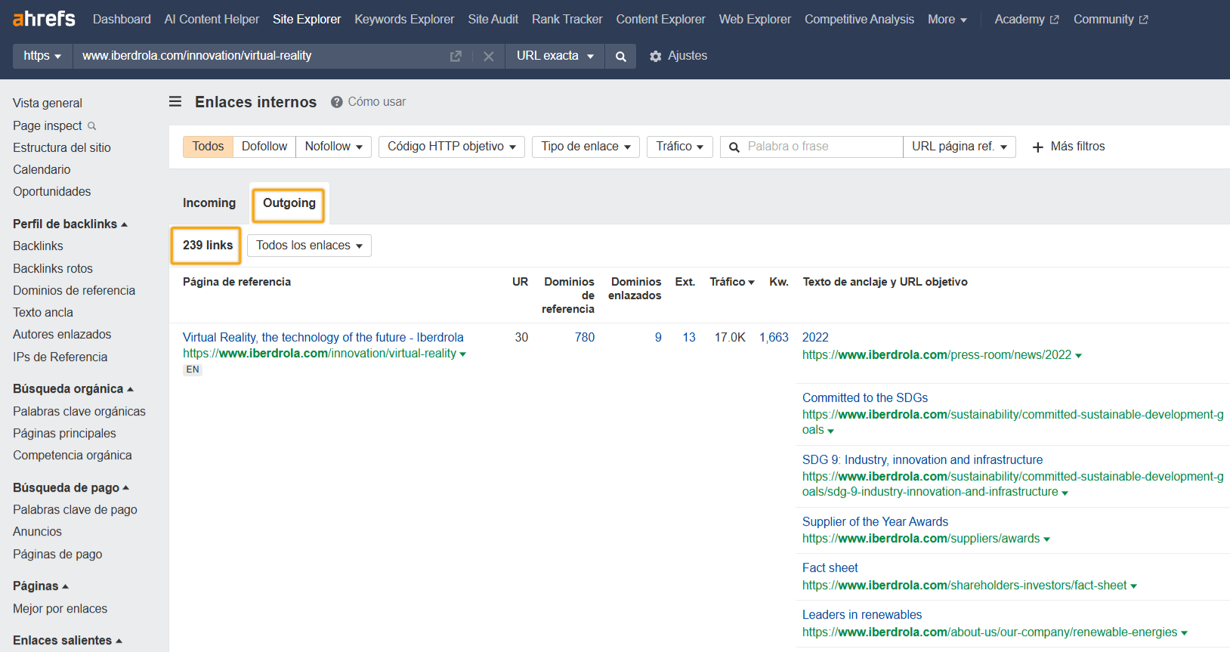Image resolution: width=1230 pixels, height=652 pixels.
Task: Open Virtual Reality page title link
Action: click(323, 338)
